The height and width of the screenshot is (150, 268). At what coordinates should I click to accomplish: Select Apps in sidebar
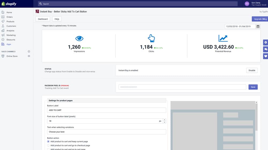click(x=9, y=44)
